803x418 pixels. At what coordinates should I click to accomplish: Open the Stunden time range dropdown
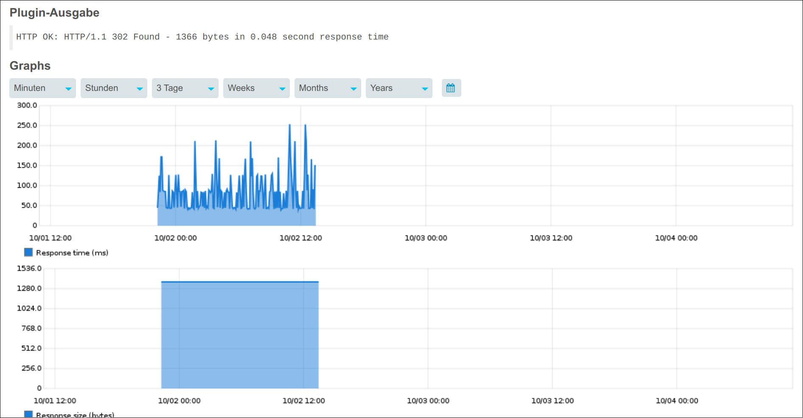tap(114, 88)
